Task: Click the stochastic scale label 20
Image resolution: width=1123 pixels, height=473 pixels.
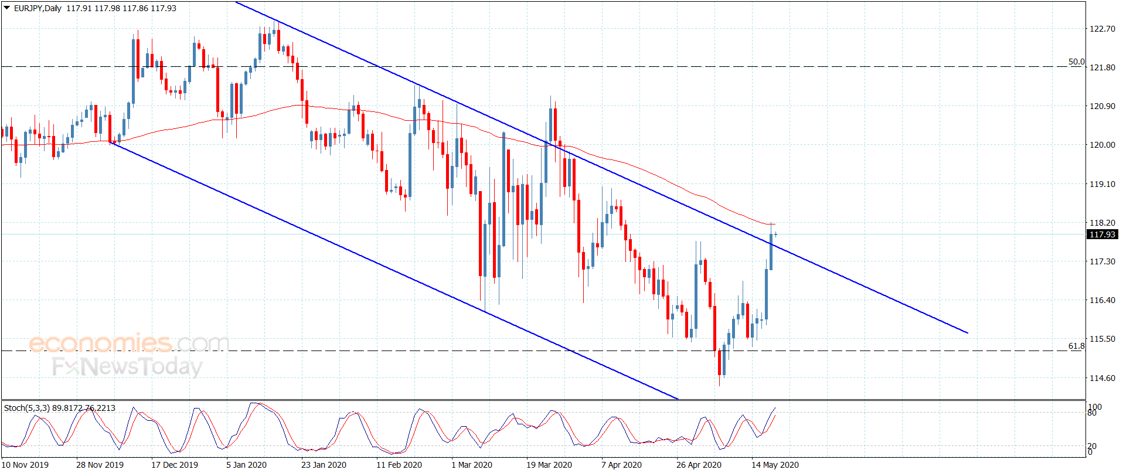Action: pyautogui.click(x=1092, y=447)
